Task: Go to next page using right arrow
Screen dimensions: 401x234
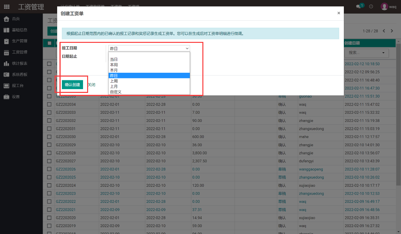Action: pos(392,31)
